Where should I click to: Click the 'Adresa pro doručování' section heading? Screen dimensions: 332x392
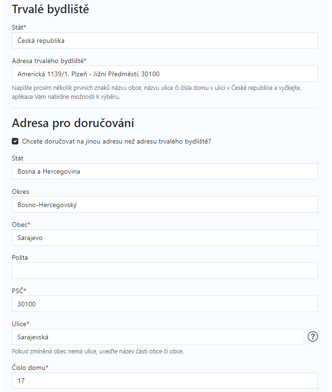(x=73, y=123)
